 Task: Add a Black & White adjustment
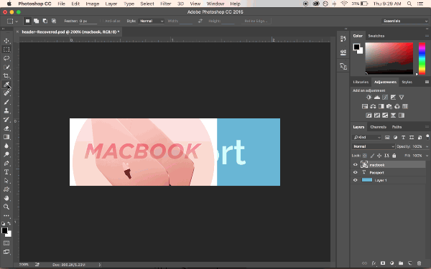[x=381, y=106]
